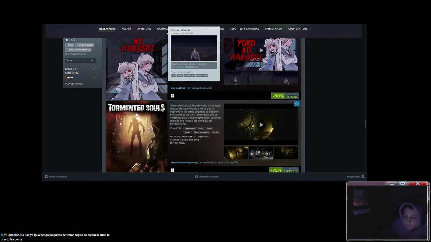Click the Terror psicológico tag

[x=201, y=132]
